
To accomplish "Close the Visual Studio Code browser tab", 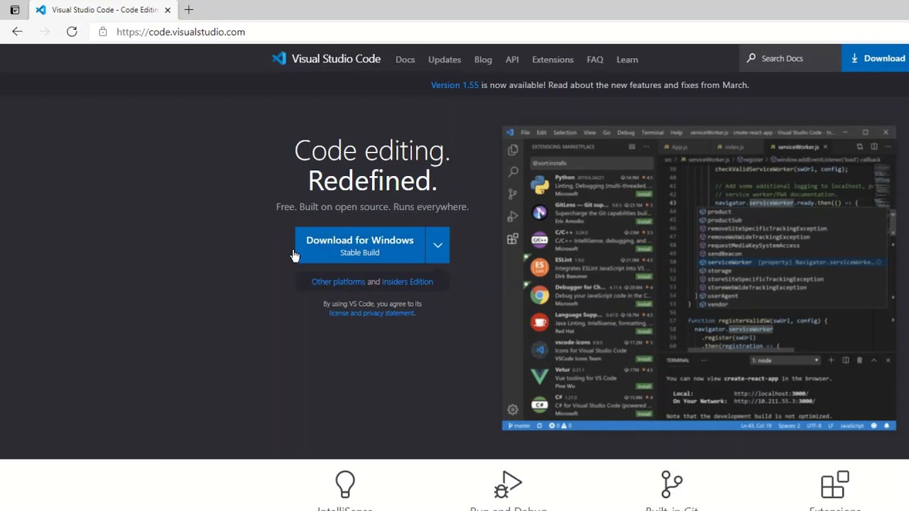I will tap(168, 10).
